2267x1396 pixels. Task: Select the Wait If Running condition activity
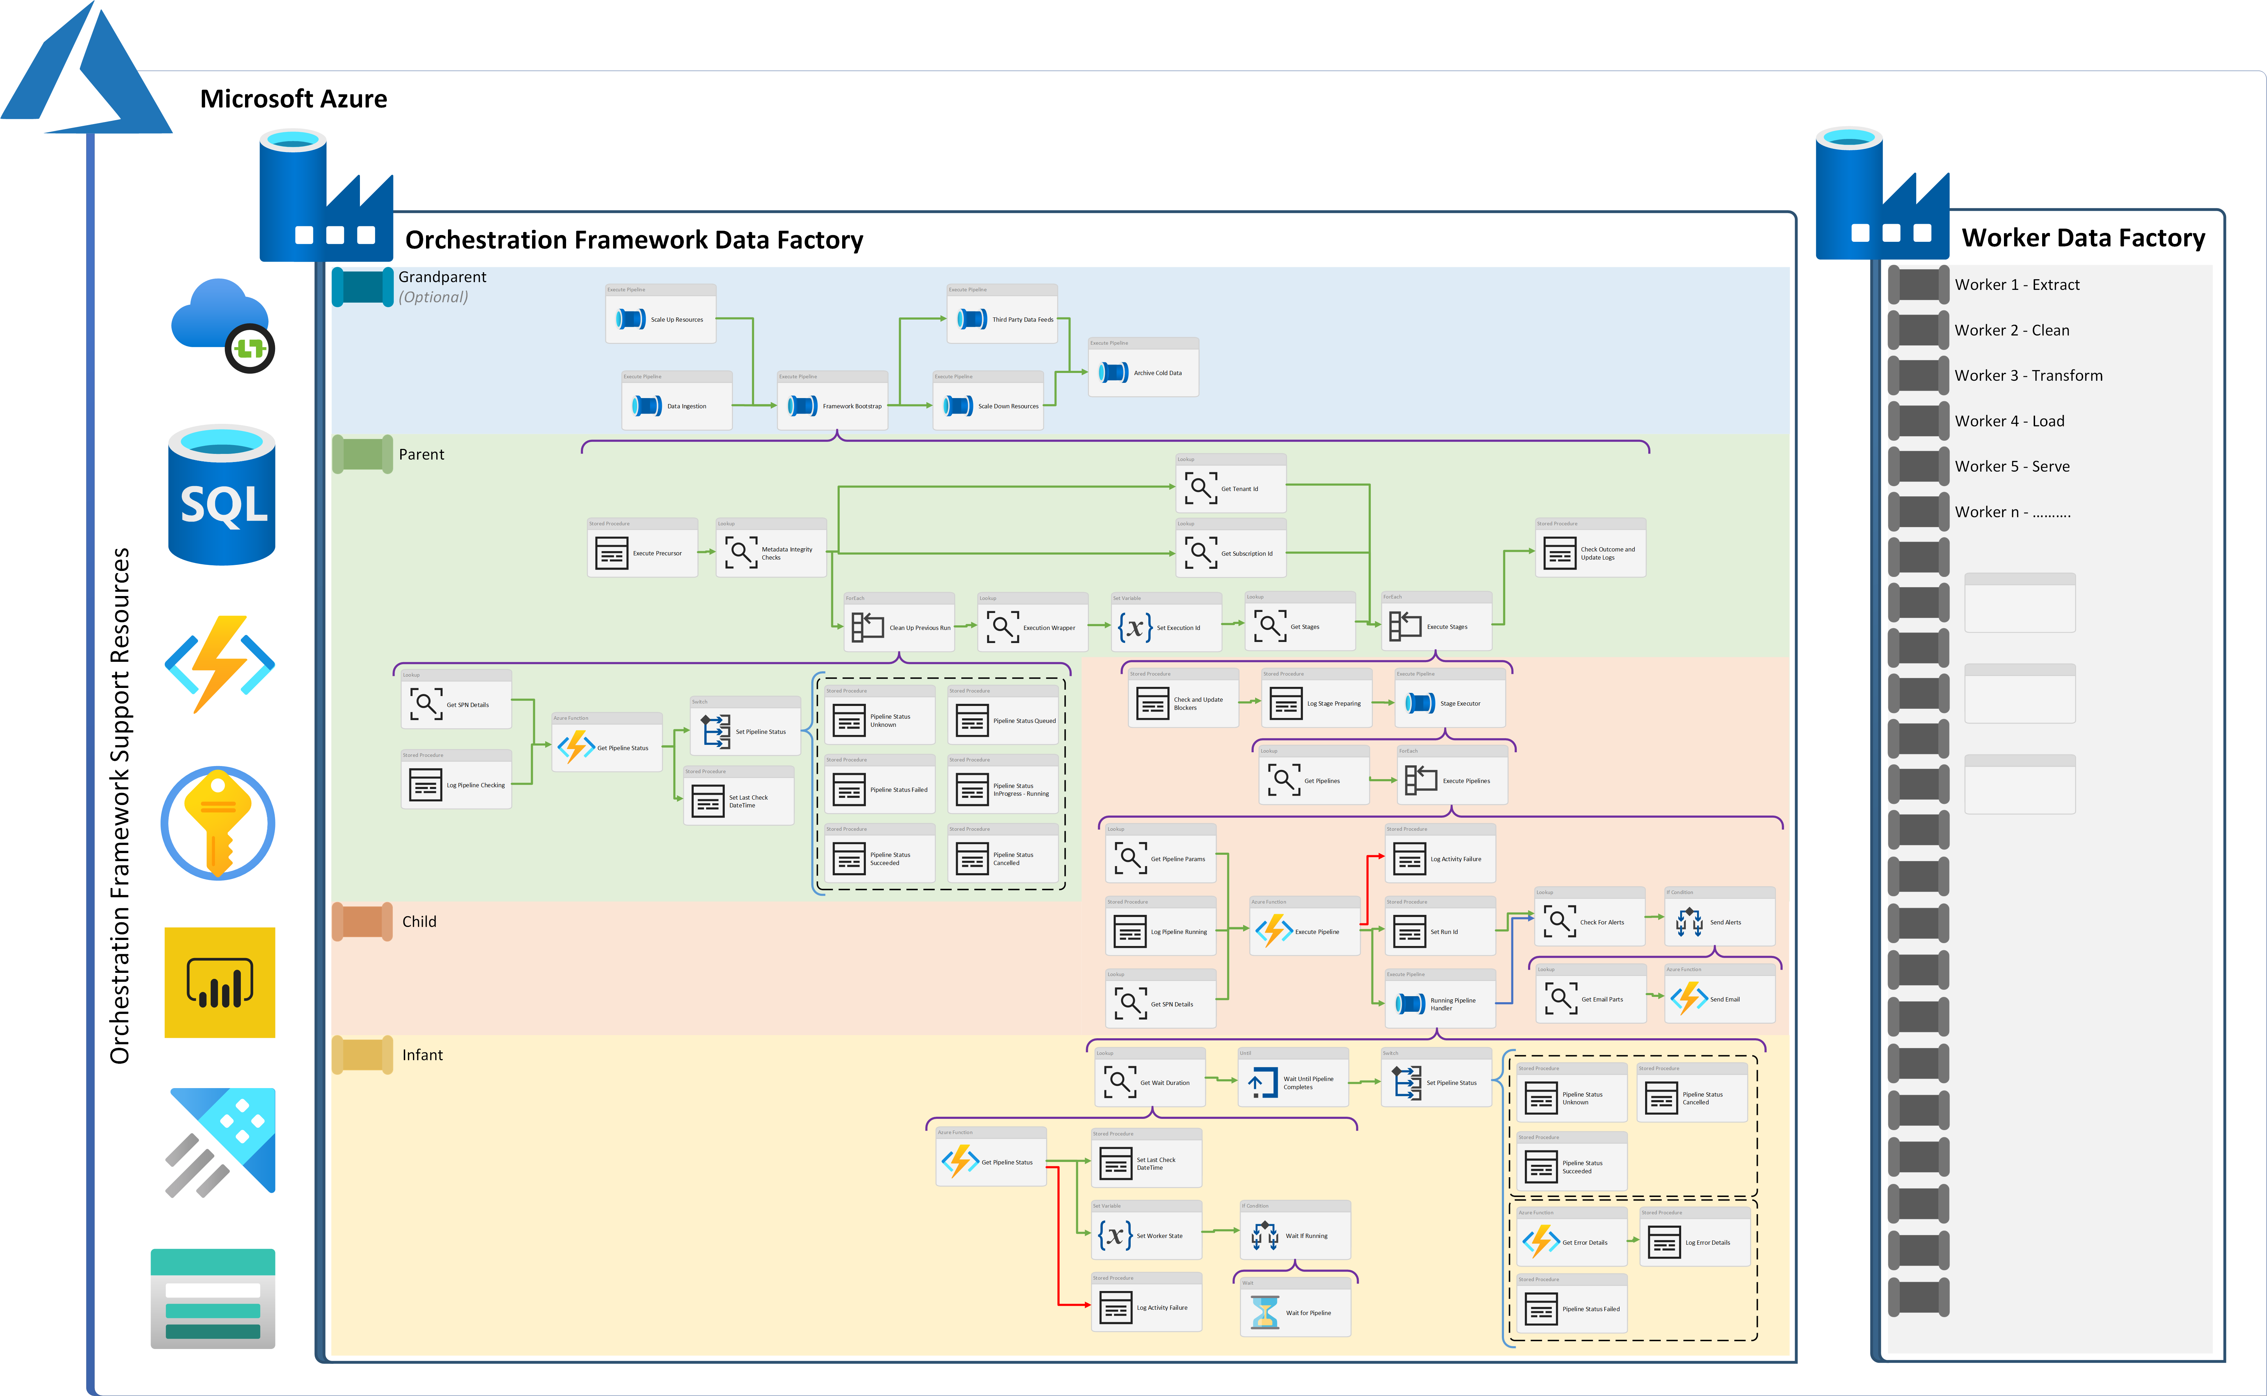[x=1295, y=1231]
